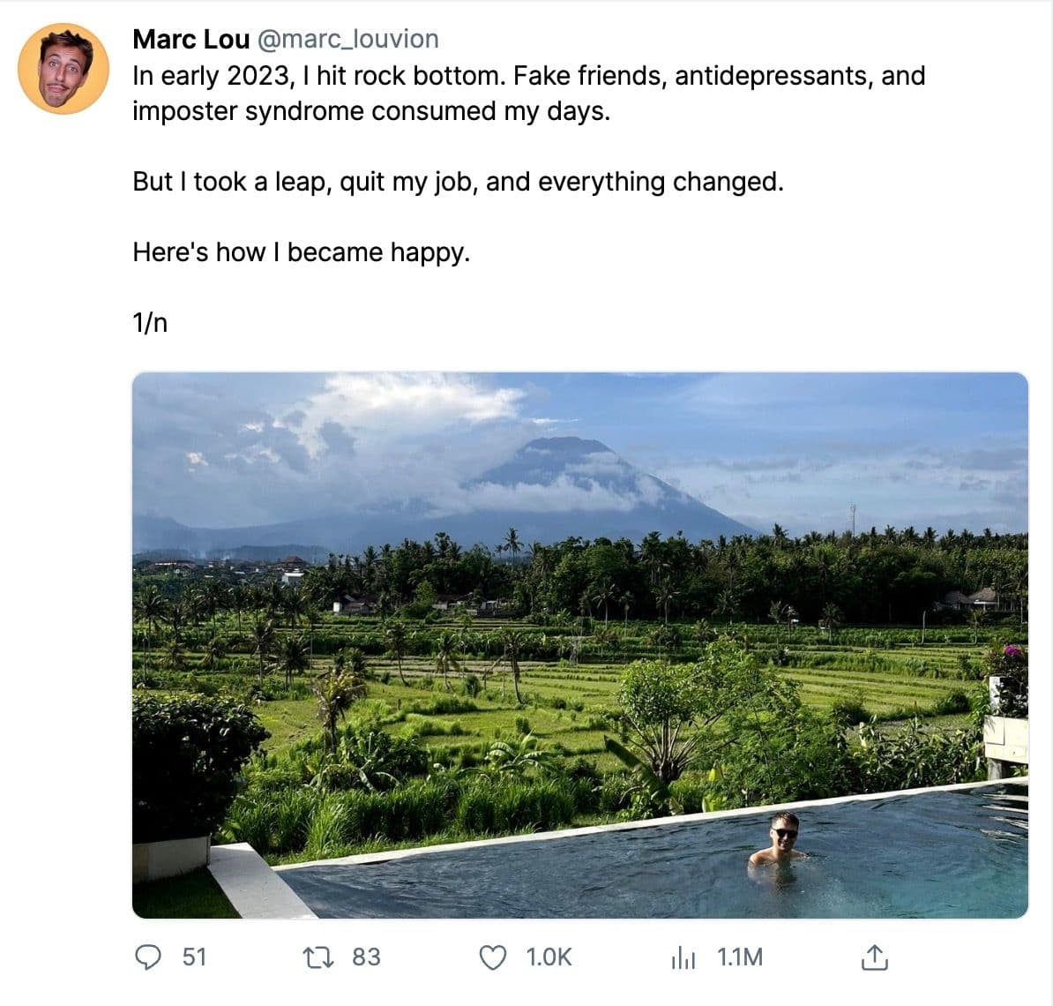Click the Marc Lou display name
The height and width of the screenshot is (1006, 1053).
(x=190, y=39)
